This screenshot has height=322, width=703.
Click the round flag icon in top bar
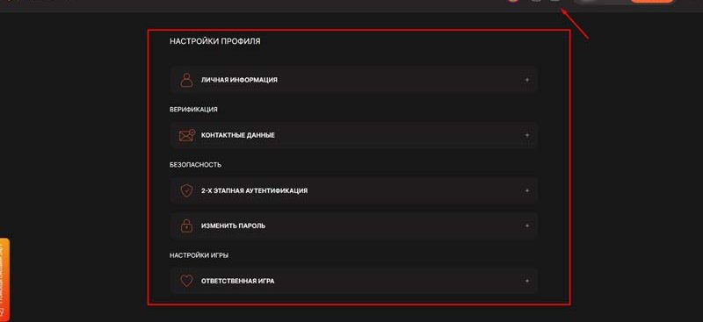pyautogui.click(x=514, y=1)
